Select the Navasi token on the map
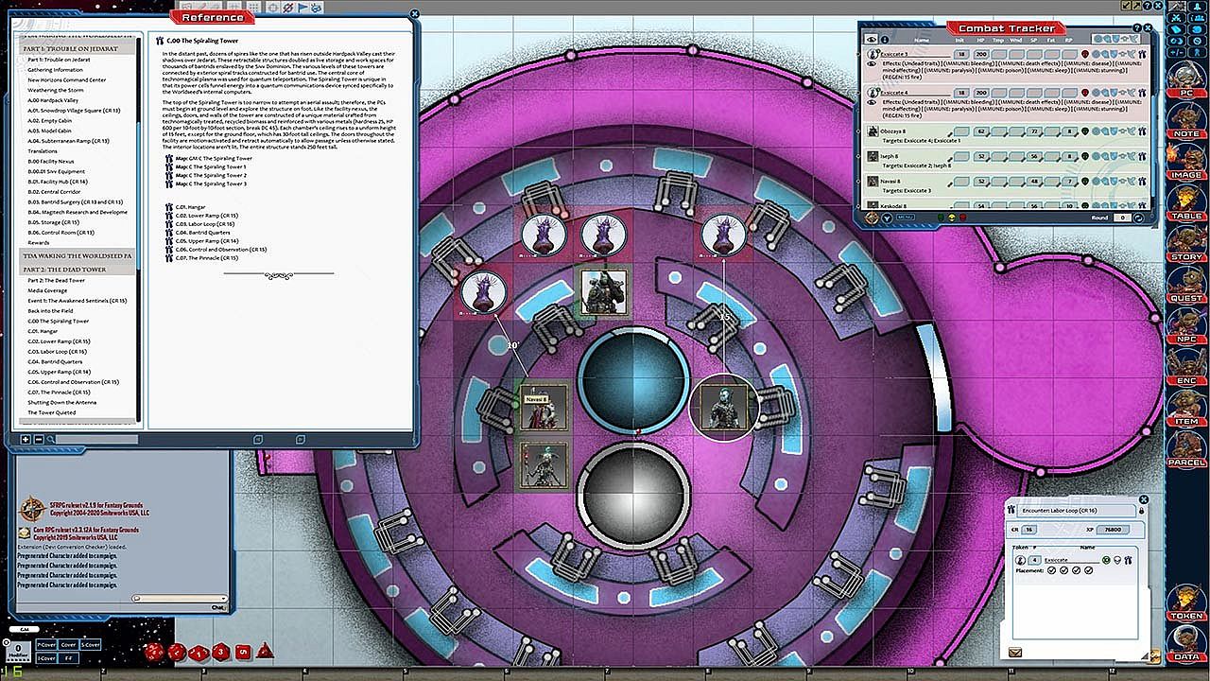 [544, 406]
